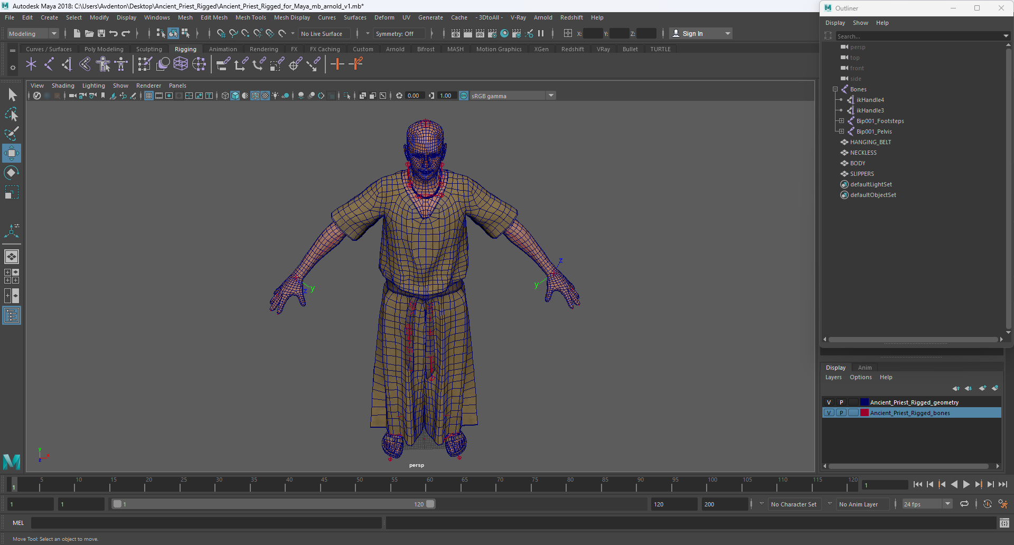Open the Mesh Tools menu
Image resolution: width=1014 pixels, height=545 pixels.
(250, 17)
